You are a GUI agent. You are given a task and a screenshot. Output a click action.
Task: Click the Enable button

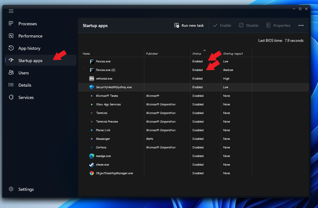pyautogui.click(x=222, y=25)
